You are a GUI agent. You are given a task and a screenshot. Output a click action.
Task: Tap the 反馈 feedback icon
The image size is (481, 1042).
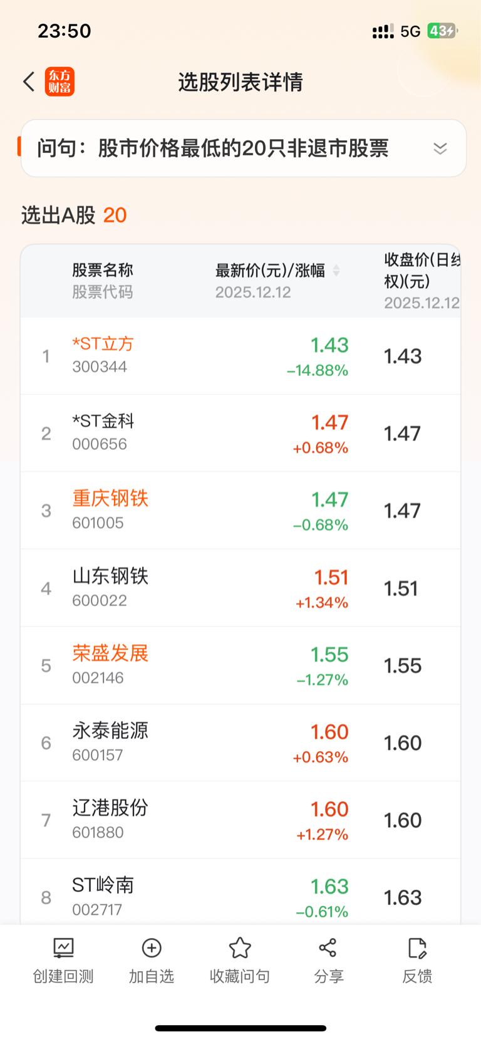click(417, 948)
